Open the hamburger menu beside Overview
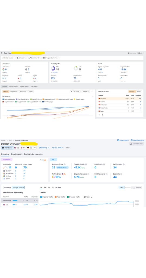The width and height of the screenshot is (146, 278). click(2, 53)
